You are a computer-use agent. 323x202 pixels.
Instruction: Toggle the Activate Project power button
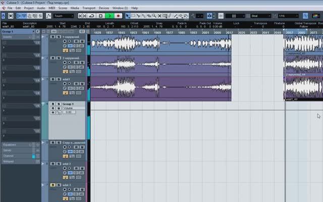(4, 16)
